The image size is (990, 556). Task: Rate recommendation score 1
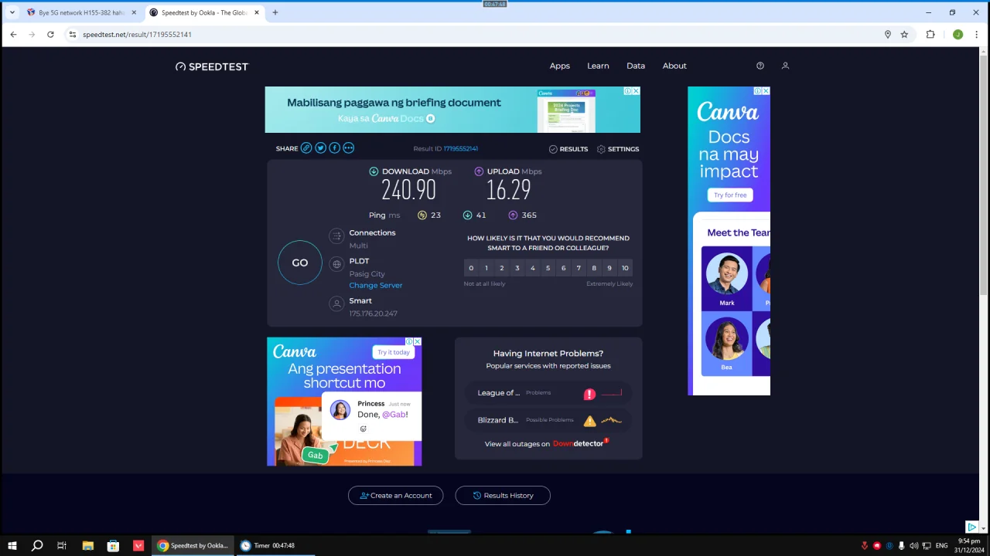[x=486, y=268]
